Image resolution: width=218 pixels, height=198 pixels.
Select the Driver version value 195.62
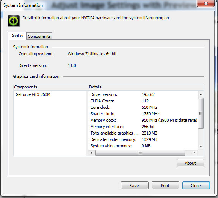click(x=148, y=94)
